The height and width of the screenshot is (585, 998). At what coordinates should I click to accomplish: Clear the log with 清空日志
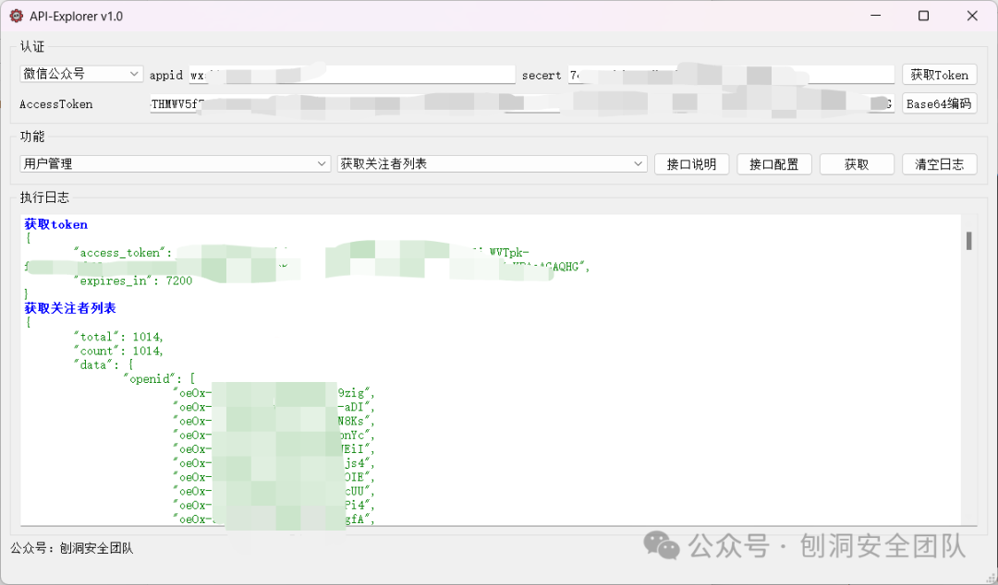coord(940,164)
